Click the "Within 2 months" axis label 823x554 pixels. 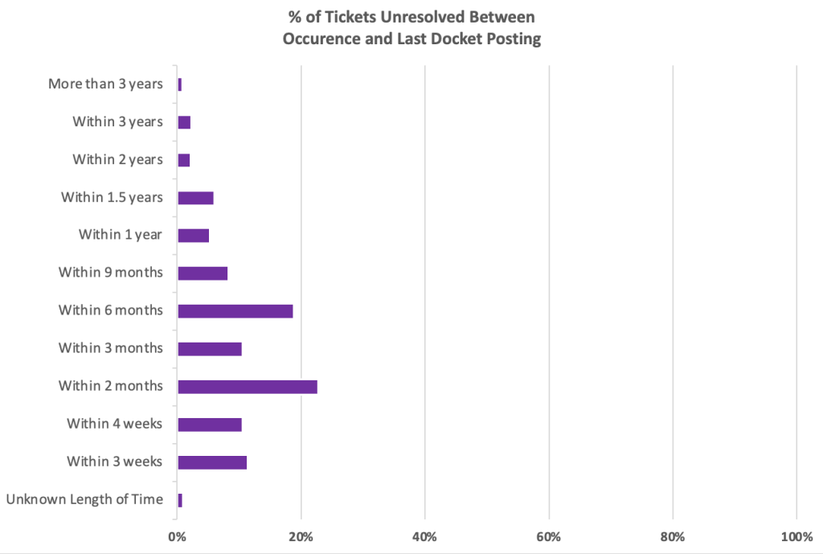(110, 387)
